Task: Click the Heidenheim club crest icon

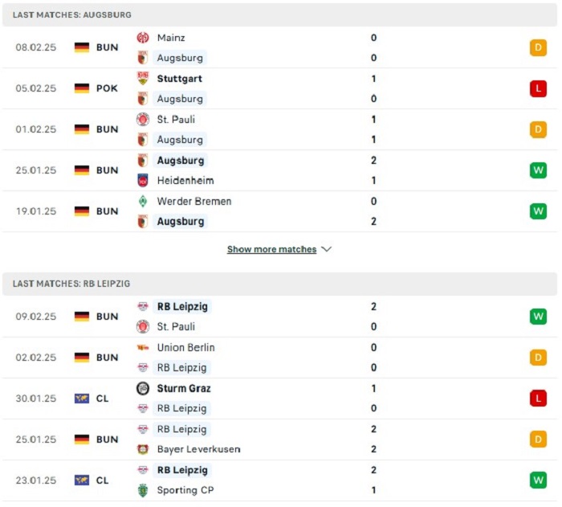Action: click(143, 181)
